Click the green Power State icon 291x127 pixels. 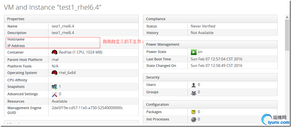point(194,52)
